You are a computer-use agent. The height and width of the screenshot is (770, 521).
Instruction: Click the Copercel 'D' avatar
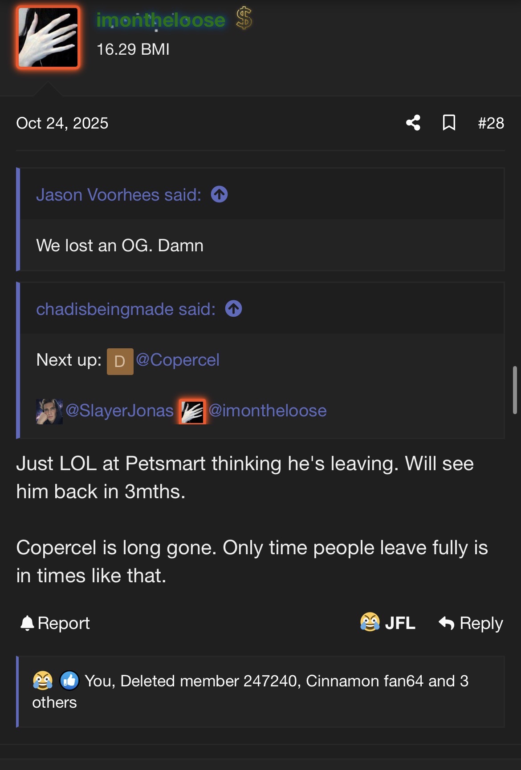tap(120, 362)
